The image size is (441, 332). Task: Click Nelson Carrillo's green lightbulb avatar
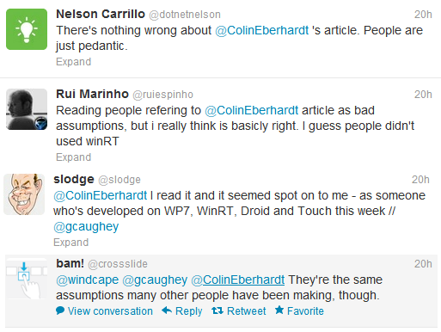(x=27, y=29)
